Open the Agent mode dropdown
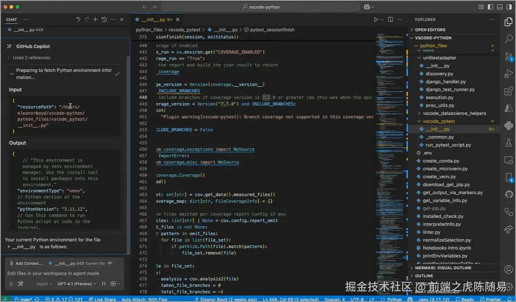 (44, 284)
